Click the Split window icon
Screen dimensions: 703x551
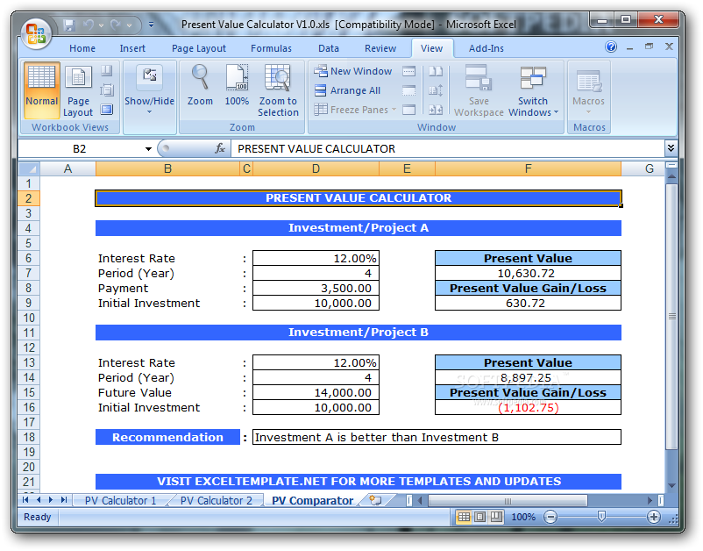pyautogui.click(x=408, y=71)
